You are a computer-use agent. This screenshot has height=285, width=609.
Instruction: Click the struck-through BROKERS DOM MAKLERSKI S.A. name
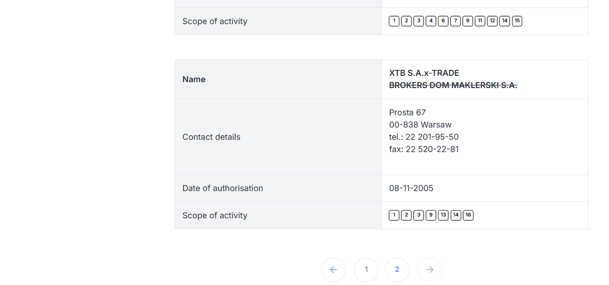(x=453, y=86)
